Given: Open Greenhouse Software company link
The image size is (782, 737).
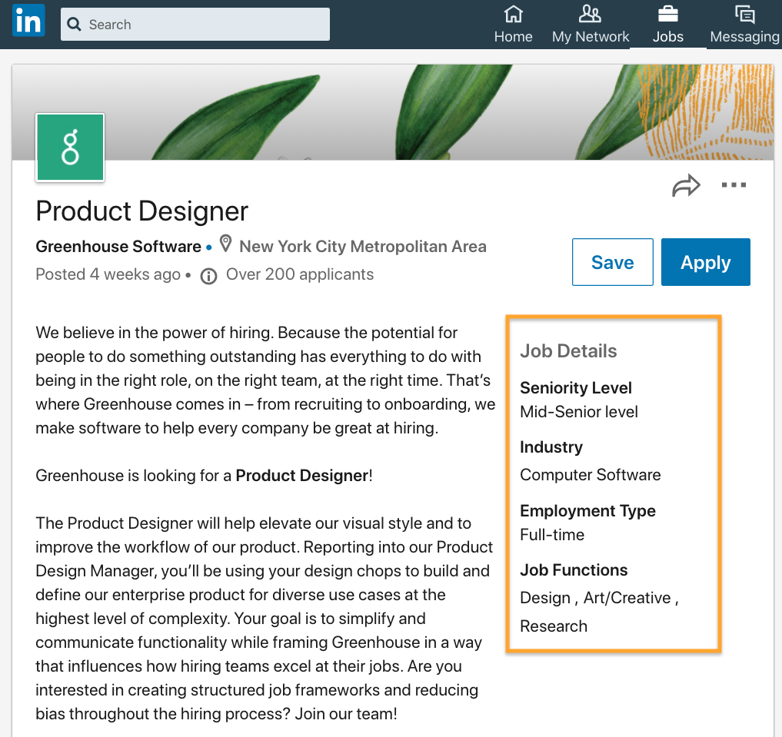Looking at the screenshot, I should (x=118, y=246).
